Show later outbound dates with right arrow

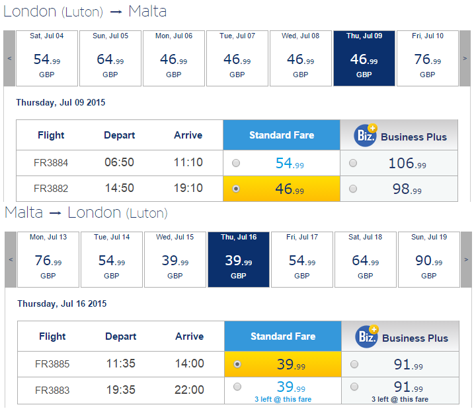click(465, 58)
